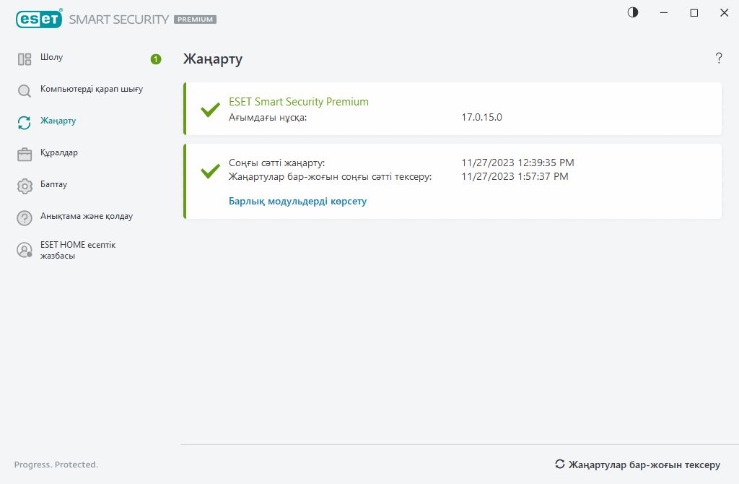Click the green notification badge on Шолу

[156, 59]
